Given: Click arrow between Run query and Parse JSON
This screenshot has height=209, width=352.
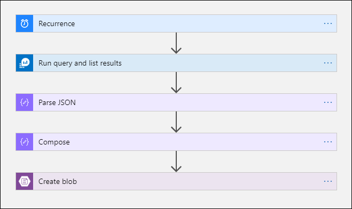Looking at the screenshot, I should (x=176, y=83).
